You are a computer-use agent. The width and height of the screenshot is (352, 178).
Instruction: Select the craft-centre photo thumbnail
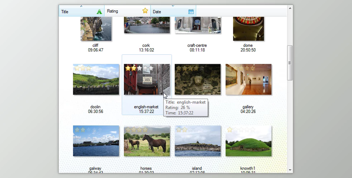pos(198,25)
